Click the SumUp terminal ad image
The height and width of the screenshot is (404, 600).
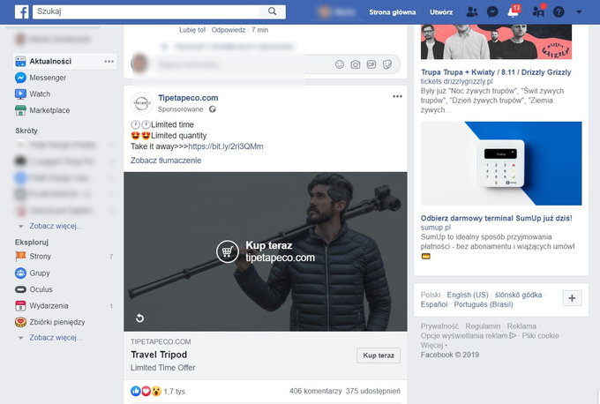(x=501, y=163)
